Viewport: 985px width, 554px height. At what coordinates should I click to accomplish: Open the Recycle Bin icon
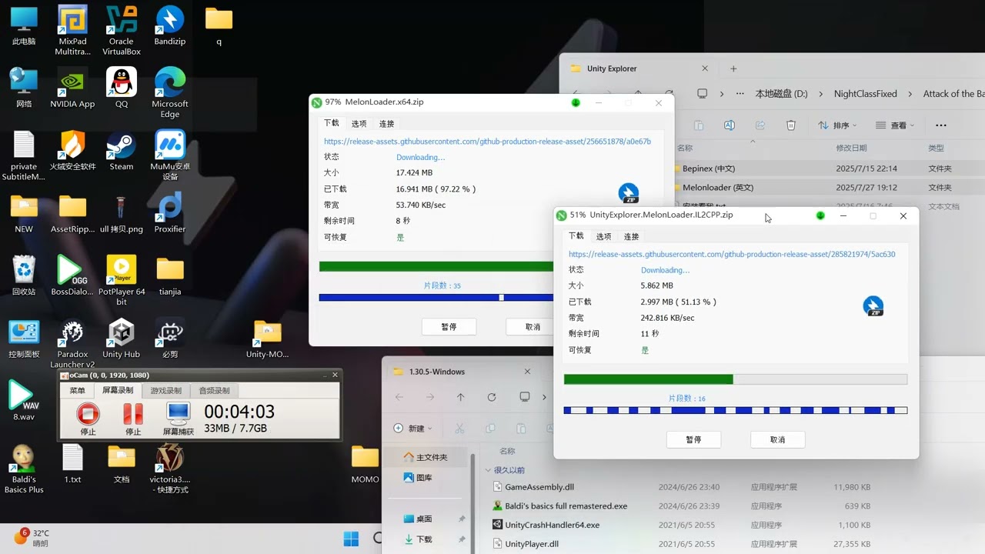pos(24,275)
